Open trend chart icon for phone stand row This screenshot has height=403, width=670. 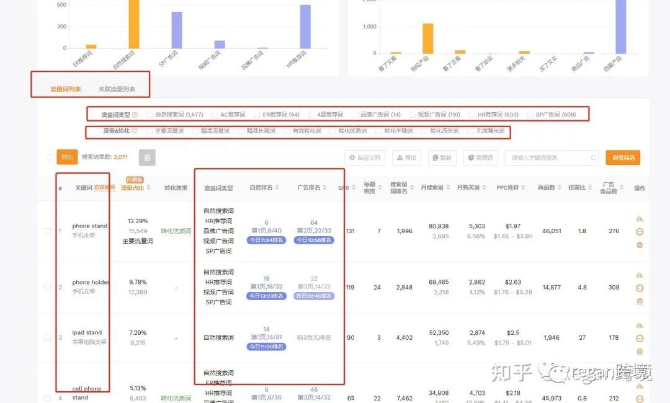639,219
